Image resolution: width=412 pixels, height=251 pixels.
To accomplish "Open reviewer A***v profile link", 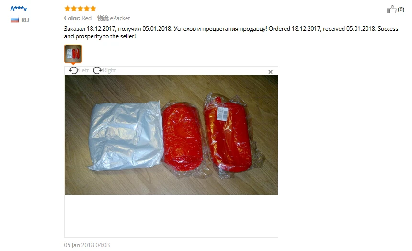I will pyautogui.click(x=18, y=9).
